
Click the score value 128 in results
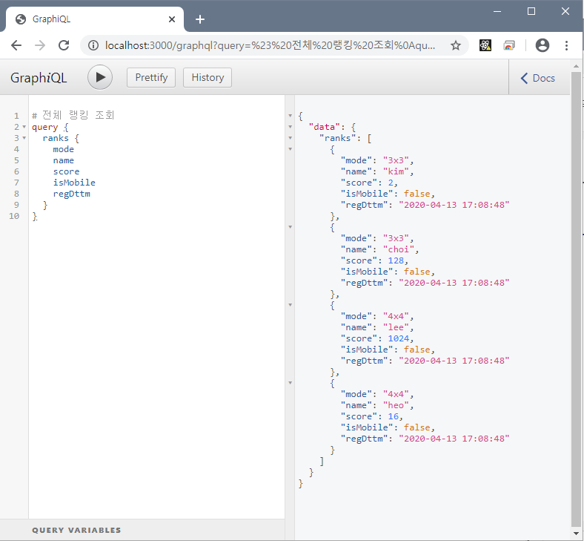coord(396,260)
